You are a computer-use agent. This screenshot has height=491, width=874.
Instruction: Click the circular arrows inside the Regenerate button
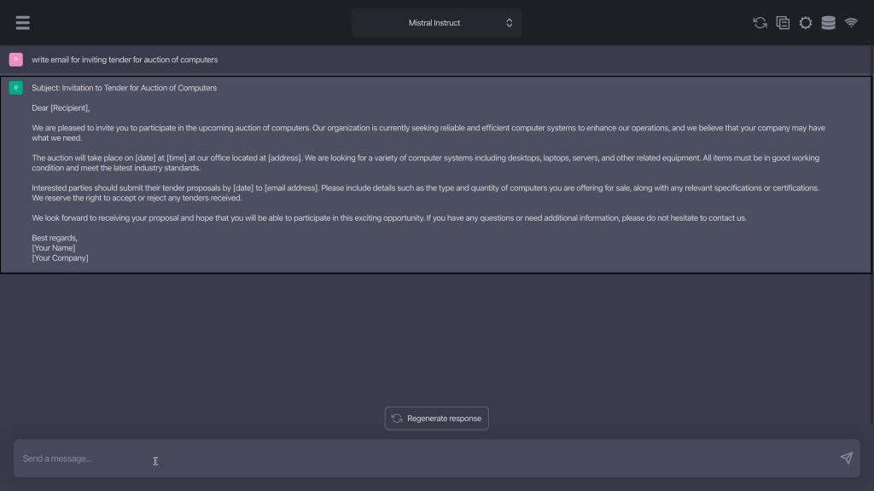click(x=397, y=419)
